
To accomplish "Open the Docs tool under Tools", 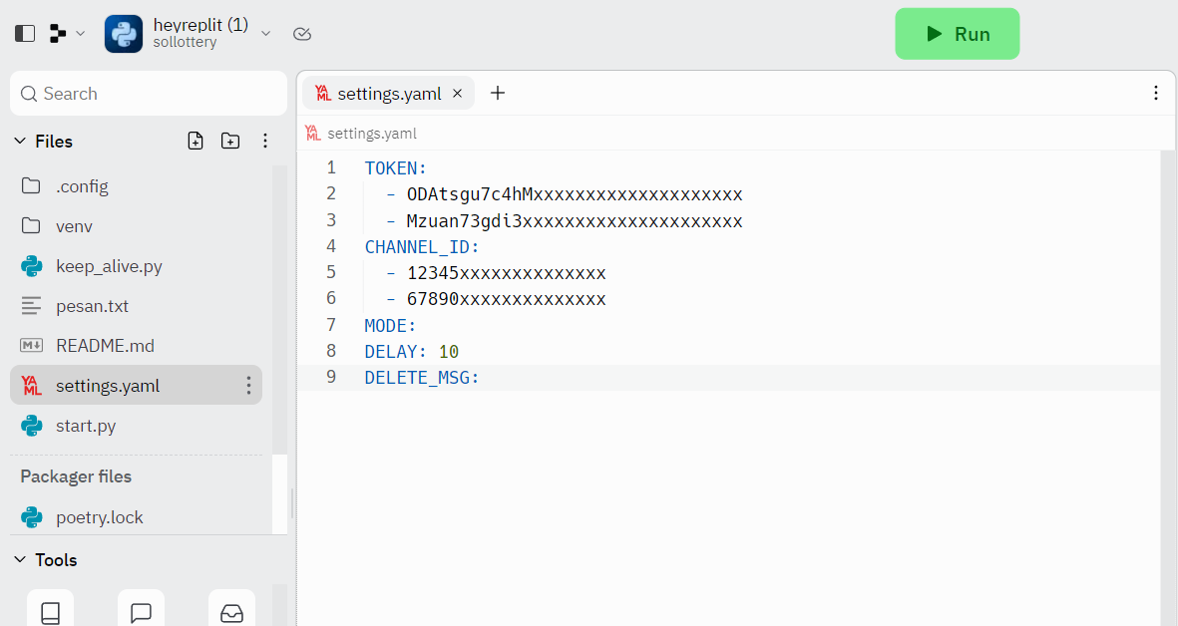I will click(x=50, y=611).
